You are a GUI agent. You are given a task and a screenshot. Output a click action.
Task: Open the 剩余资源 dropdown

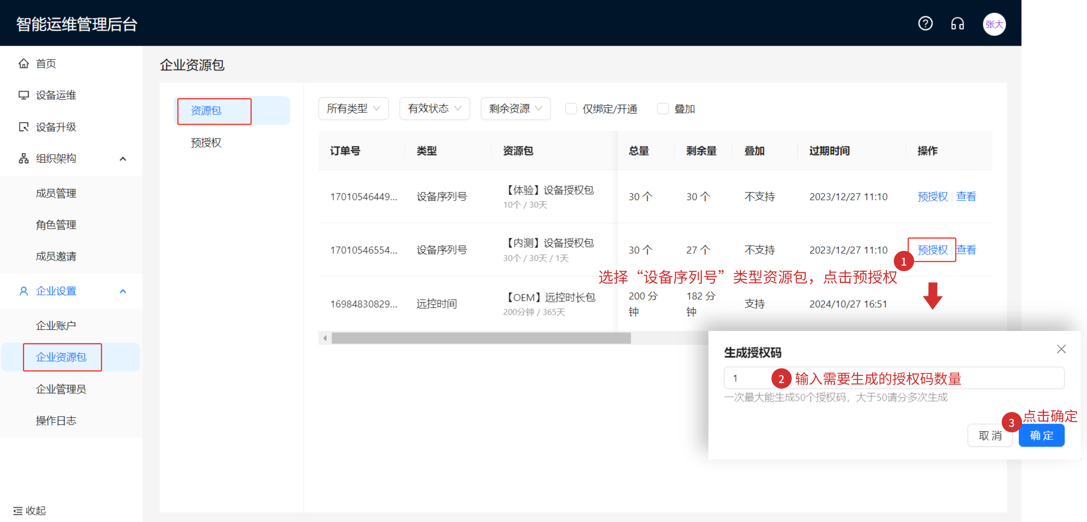pos(515,109)
